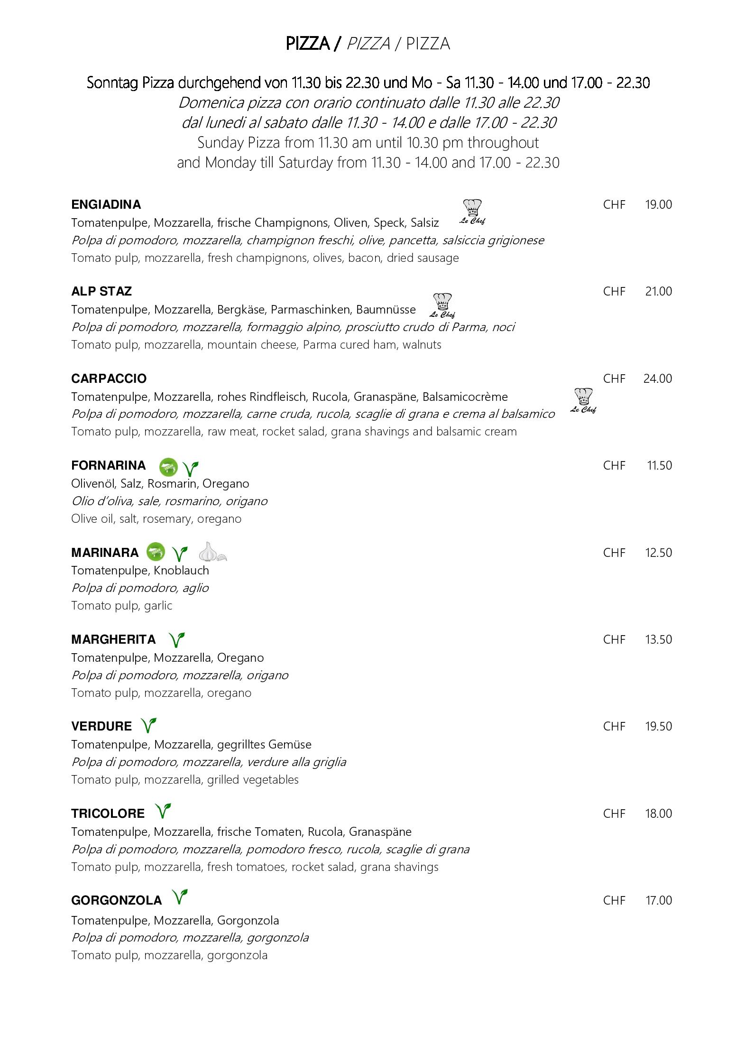Click the Sonntag Pizza opening hours line
Screen dimensions: 745x1054
368,83
